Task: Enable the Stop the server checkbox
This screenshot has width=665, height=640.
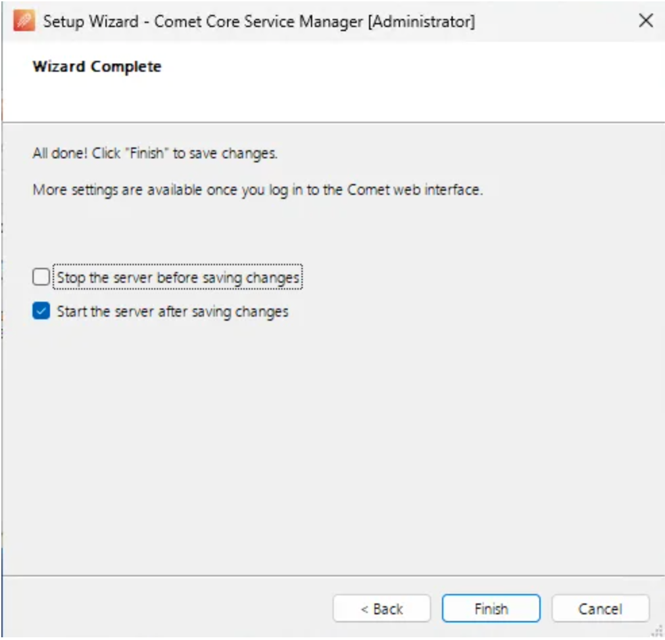Action: 41,277
